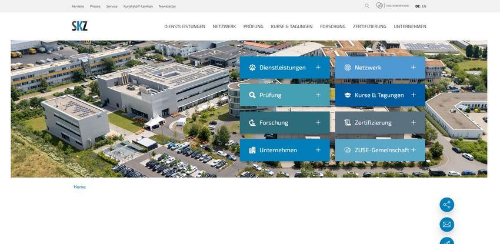The width and height of the screenshot is (500, 244).
Task: Open UNTERNEHMEN in main navigation
Action: [x=410, y=26]
